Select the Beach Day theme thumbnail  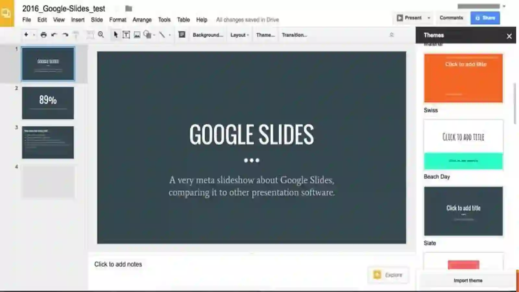pyautogui.click(x=463, y=145)
